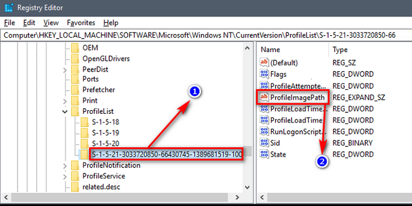Select the Print folder icon
Viewport: 412px width, 206px height.
click(x=75, y=100)
